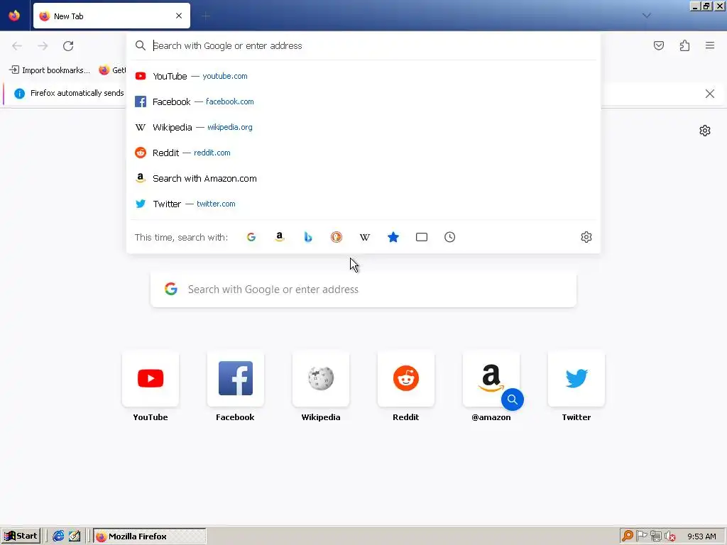This screenshot has width=727, height=545.
Task: Choose Facebook — facebook.com suggestion
Action: click(363, 101)
